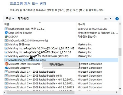
Task: Click vertical scrollbar thumb
Action: pyautogui.click(x=120, y=52)
